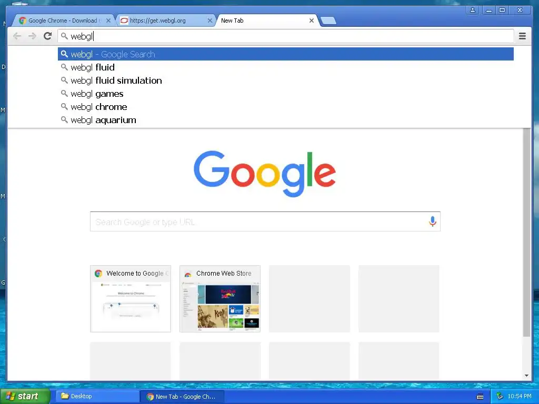Click the network tray icon beside clock
The width and height of the screenshot is (539, 404).
500,397
